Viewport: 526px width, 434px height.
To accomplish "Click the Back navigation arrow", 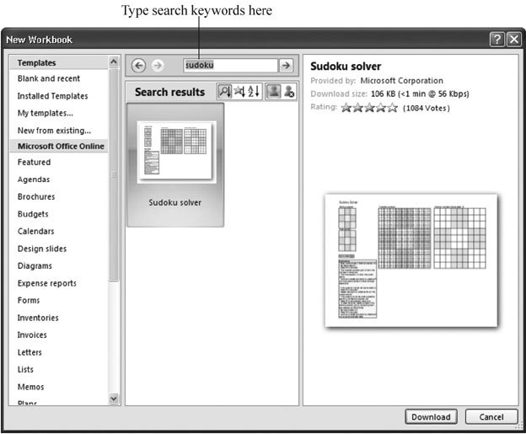I will pyautogui.click(x=139, y=66).
